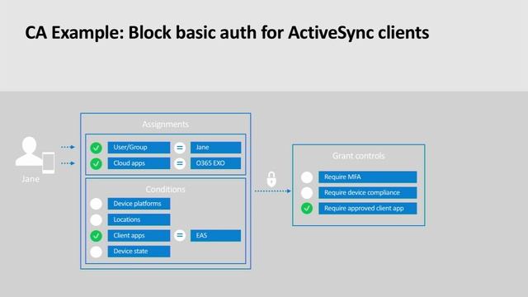
Task: Click the green checkmark next to User/Group
Action: [x=96, y=148]
